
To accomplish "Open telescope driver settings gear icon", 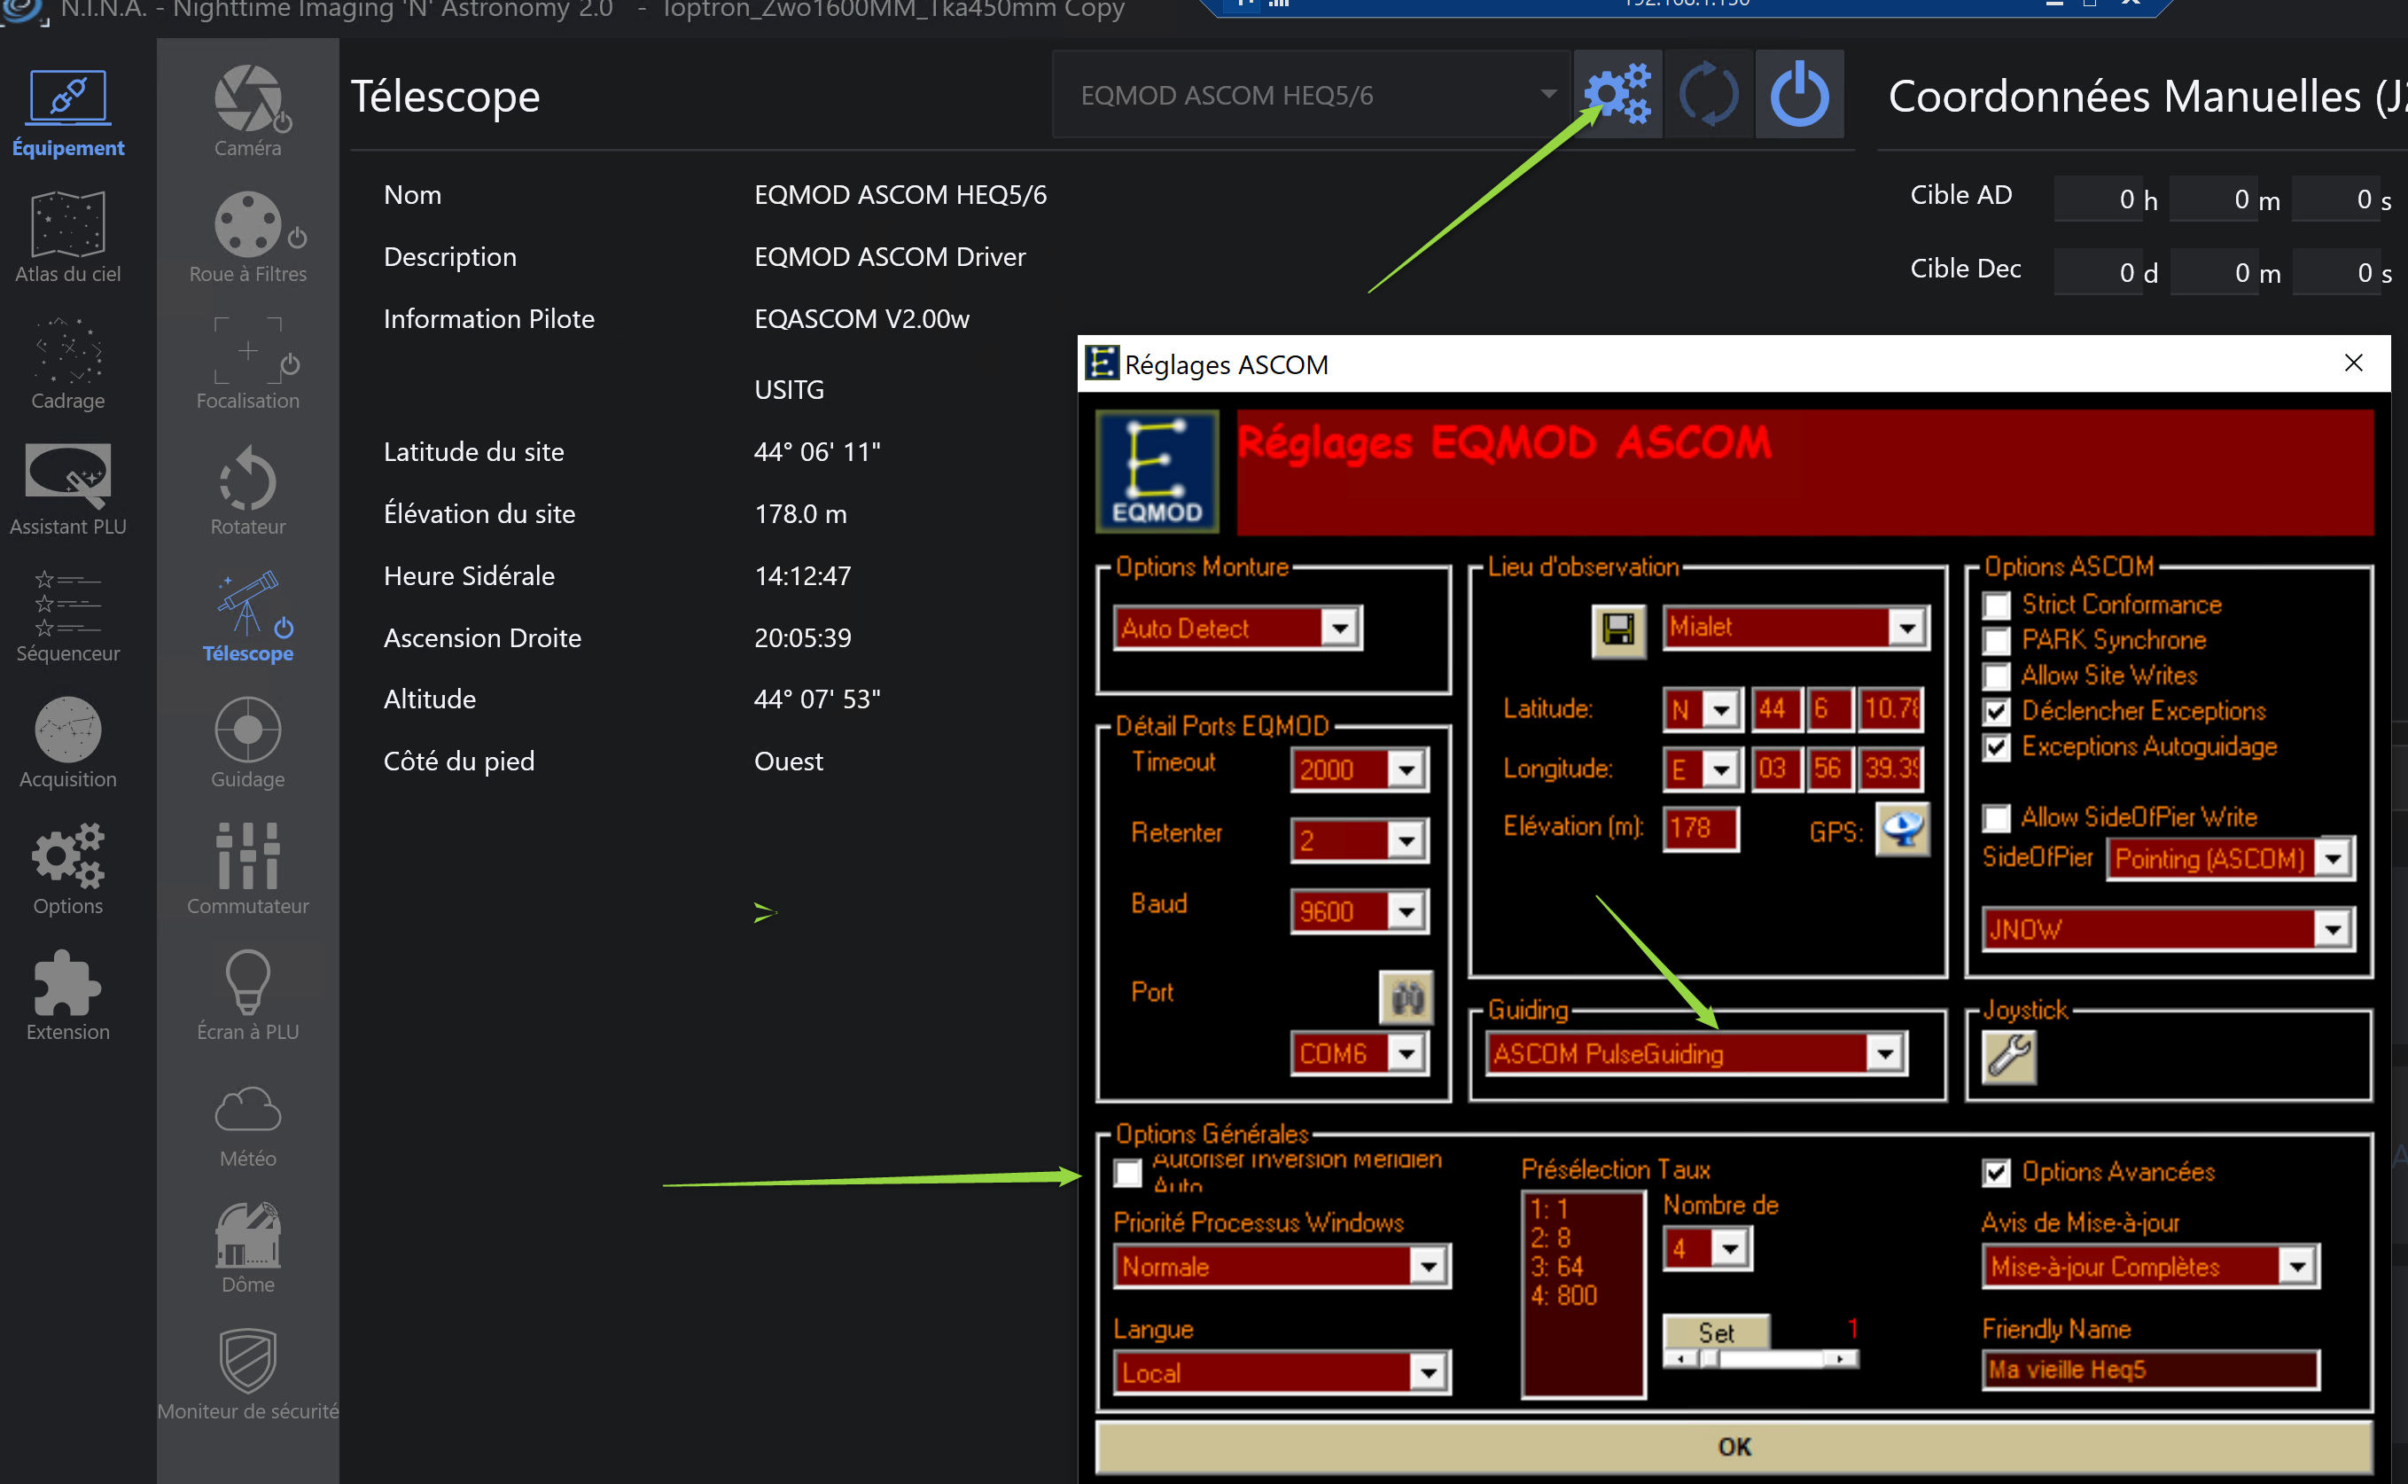I will [x=1617, y=95].
